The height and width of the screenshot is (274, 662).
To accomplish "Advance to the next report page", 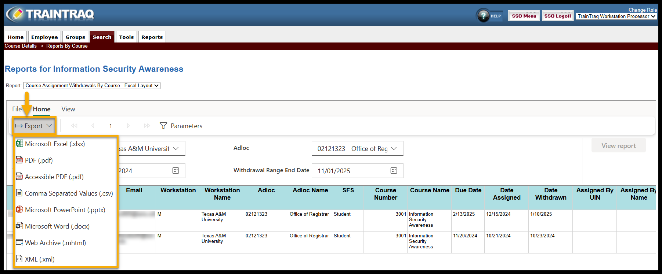I will coord(128,126).
